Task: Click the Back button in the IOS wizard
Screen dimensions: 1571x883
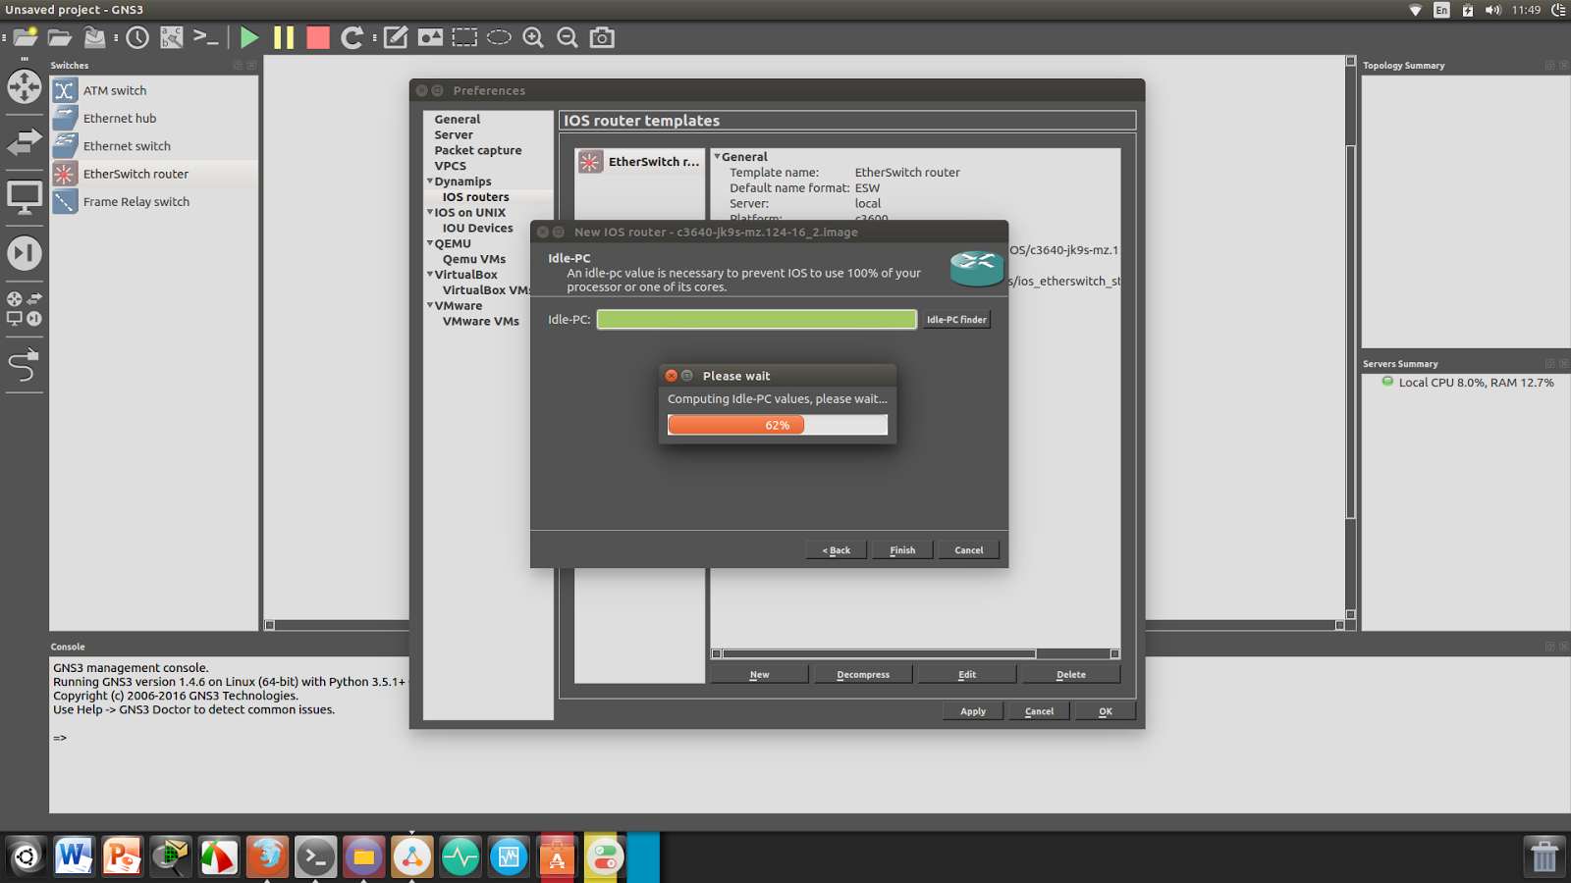Action: pyautogui.click(x=837, y=550)
